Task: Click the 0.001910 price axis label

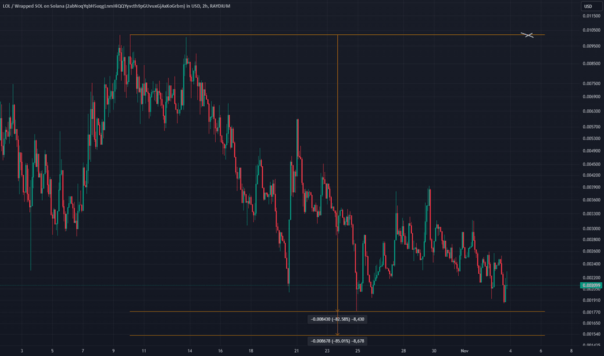Action: click(591, 300)
